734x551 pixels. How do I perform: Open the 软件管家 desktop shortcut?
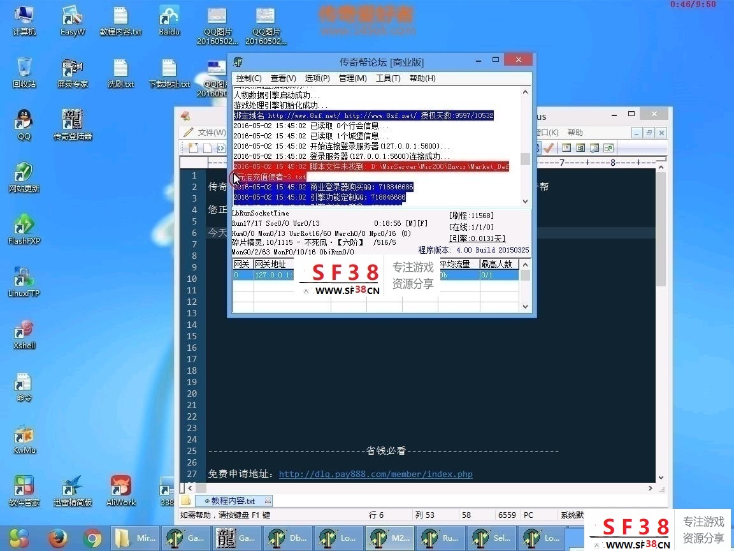click(24, 491)
